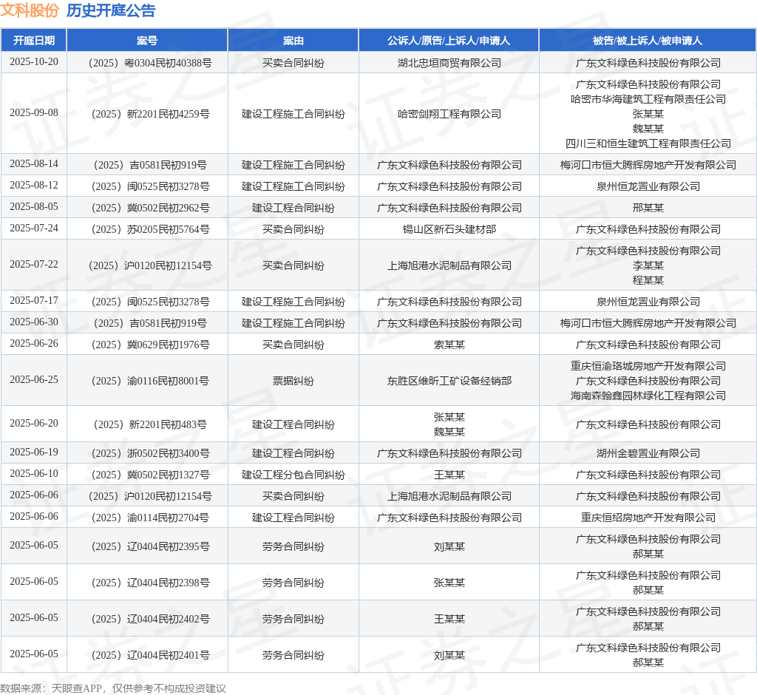Select the date cell 2025-06-19

pyautogui.click(x=34, y=452)
